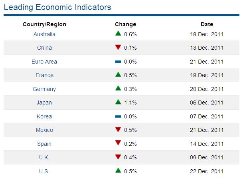The width and height of the screenshot is (245, 178).
Task: Click the blue flat indicator for Korea
Action: click(118, 116)
